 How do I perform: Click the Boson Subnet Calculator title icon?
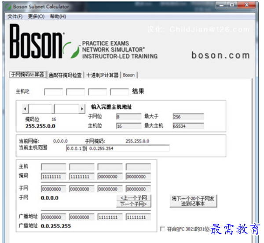tap(8, 7)
